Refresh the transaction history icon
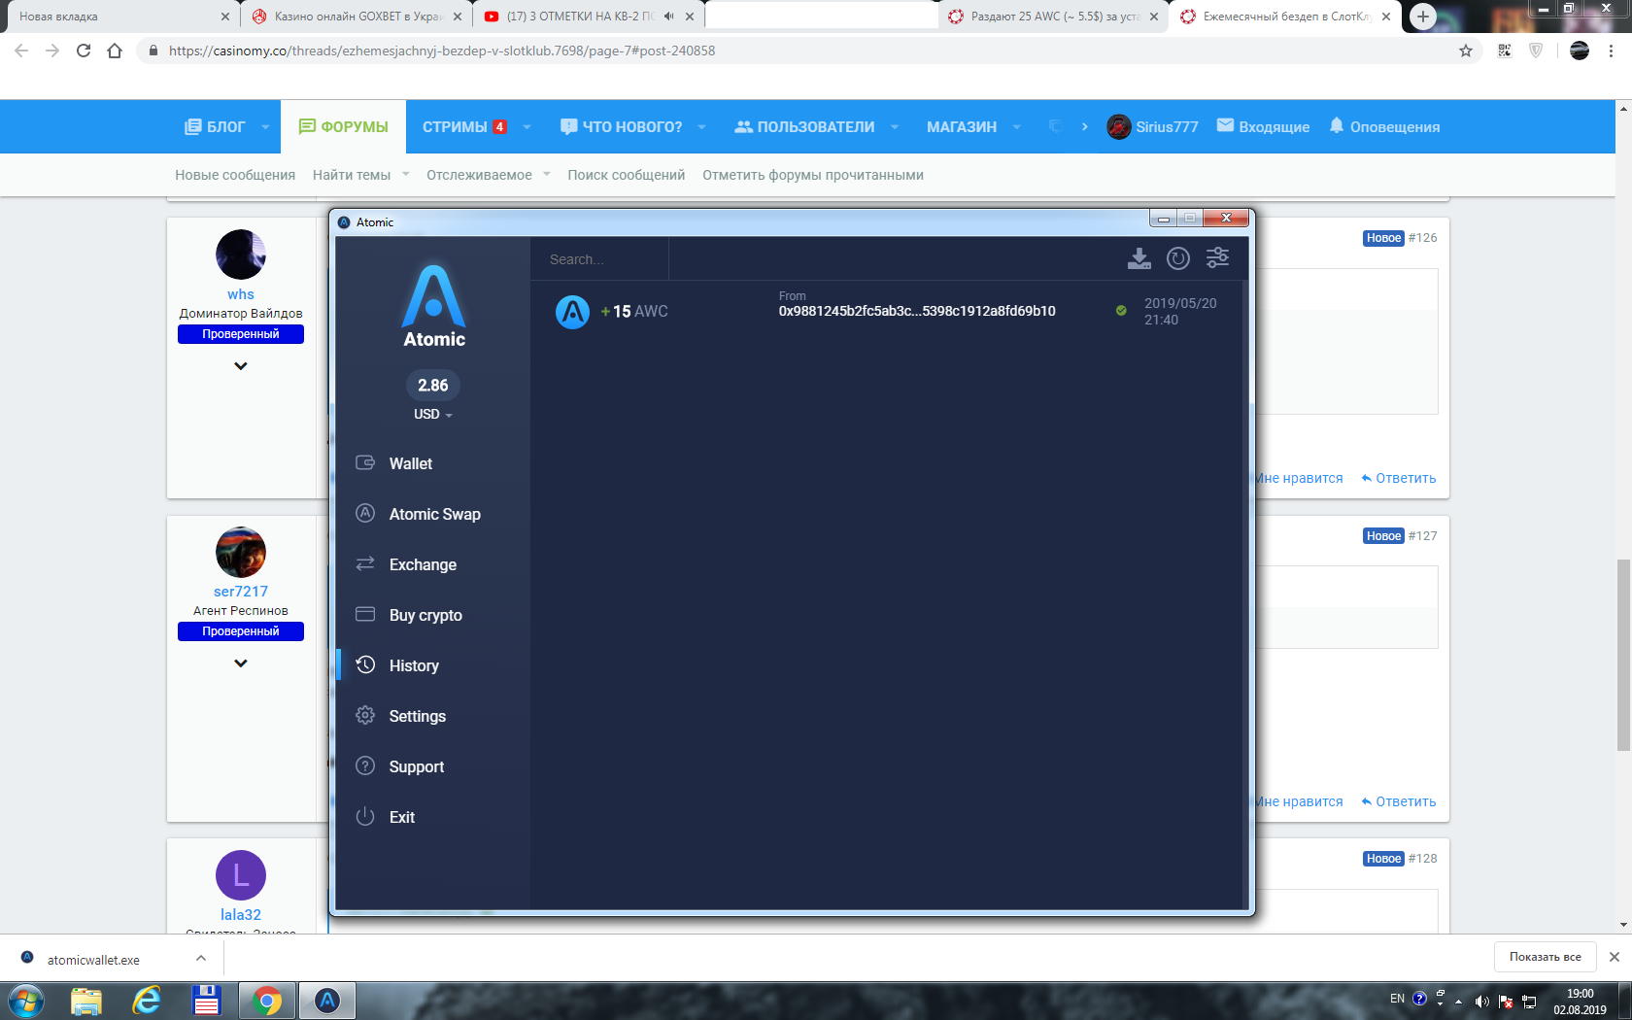The height and width of the screenshot is (1020, 1632). click(x=1178, y=258)
